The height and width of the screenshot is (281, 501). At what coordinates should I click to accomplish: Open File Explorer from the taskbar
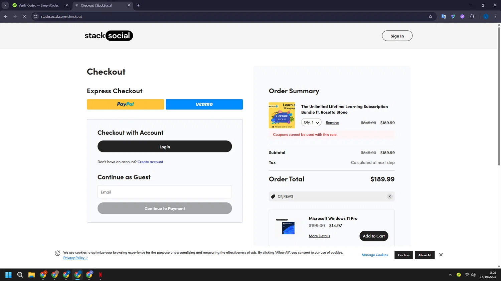click(31, 275)
